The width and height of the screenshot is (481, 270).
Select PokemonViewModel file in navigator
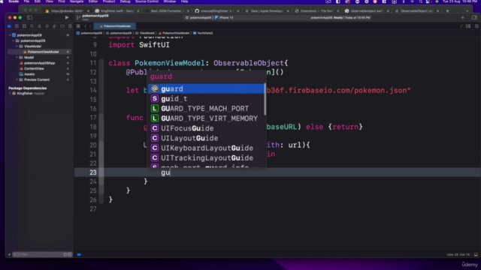[40, 52]
